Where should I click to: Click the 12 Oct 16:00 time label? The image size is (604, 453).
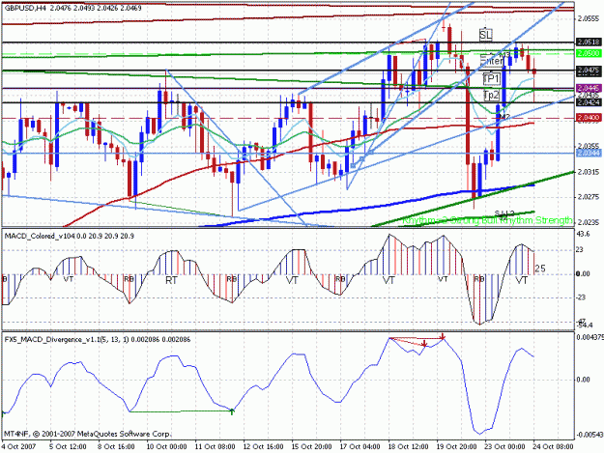[263, 447]
